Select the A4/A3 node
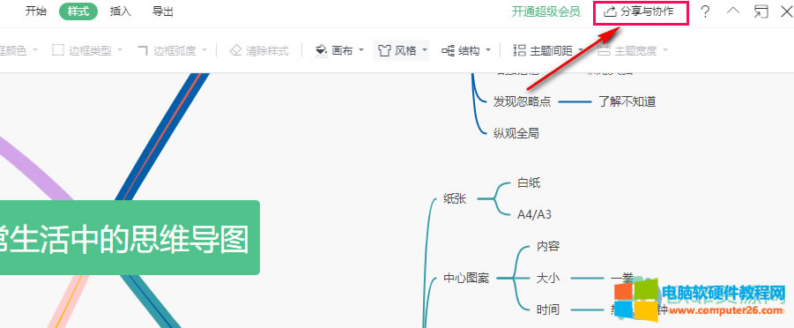The image size is (794, 328). point(534,214)
